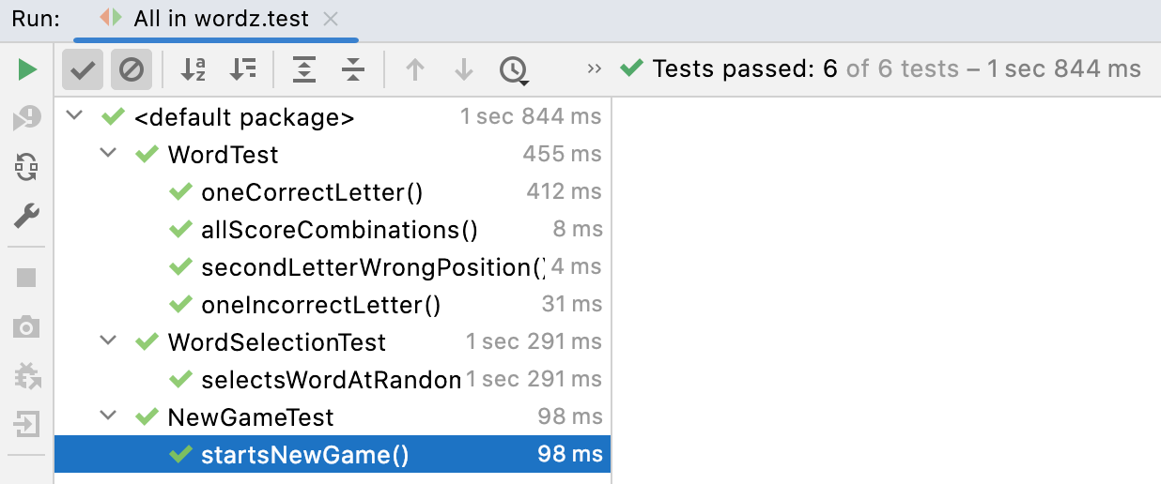This screenshot has width=1161, height=484.
Task: Click the Stop square icon
Action: click(x=27, y=278)
